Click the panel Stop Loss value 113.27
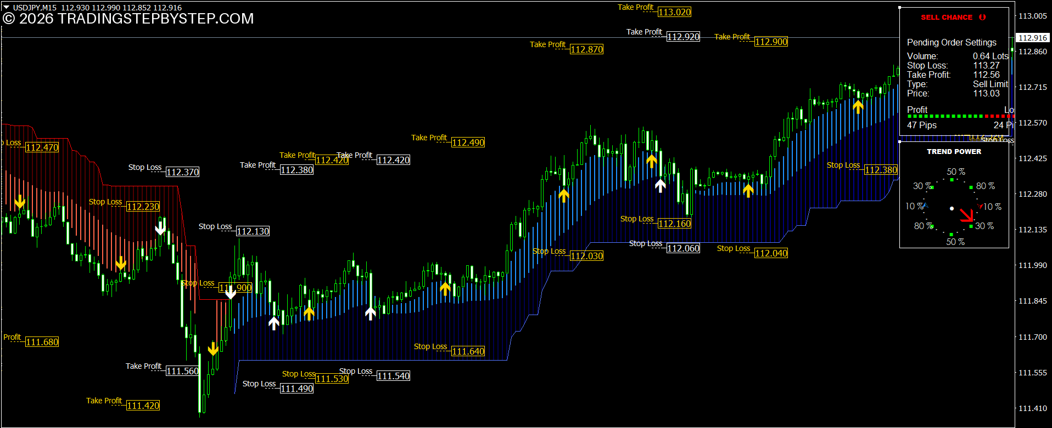The width and height of the screenshot is (1052, 428). tap(987, 65)
